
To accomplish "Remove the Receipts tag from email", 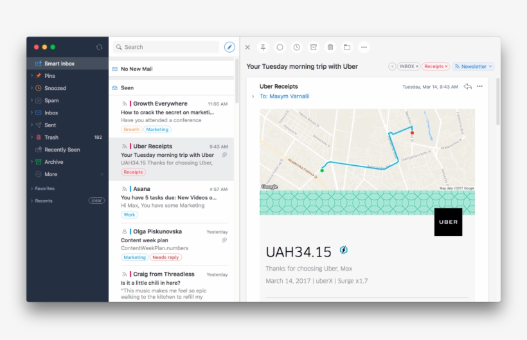I will [x=446, y=66].
